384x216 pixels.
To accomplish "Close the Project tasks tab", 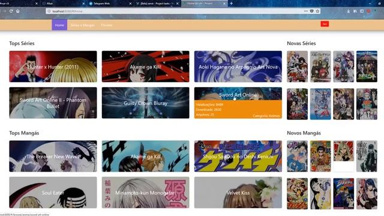I will click(178, 4).
